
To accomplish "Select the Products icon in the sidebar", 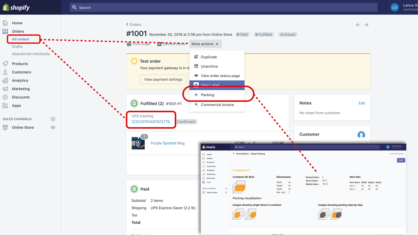I will pos(5,63).
